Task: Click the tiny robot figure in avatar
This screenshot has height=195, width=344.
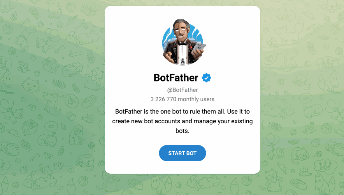Action: pos(182,60)
